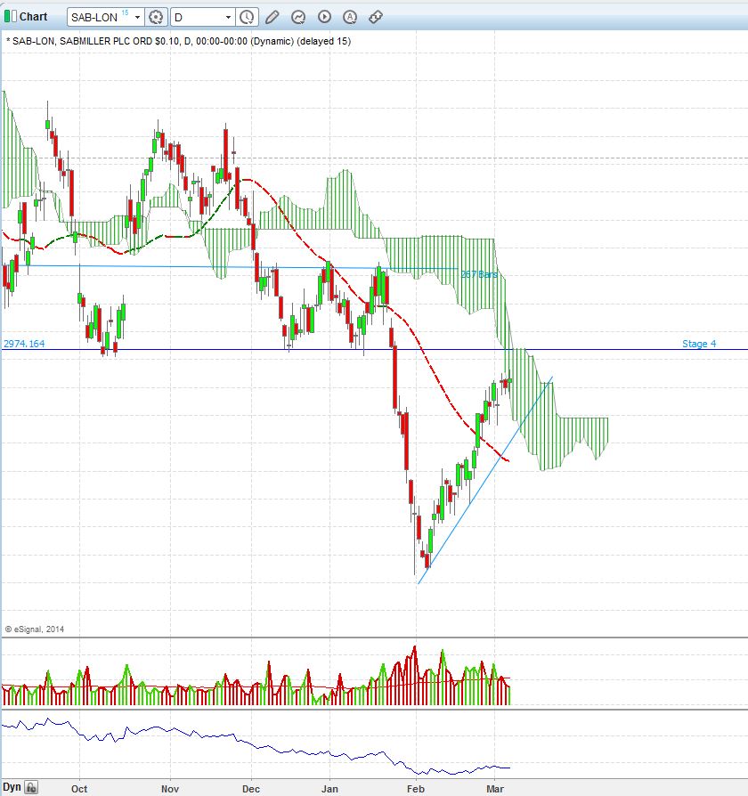Click the Oct label on time axis

coord(79,789)
